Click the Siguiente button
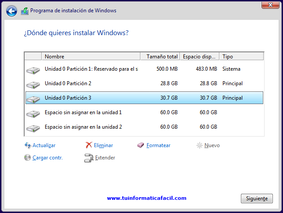 [x=257, y=199]
